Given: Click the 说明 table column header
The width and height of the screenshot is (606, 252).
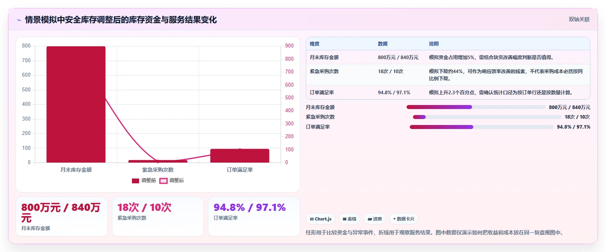Looking at the screenshot, I should 434,44.
